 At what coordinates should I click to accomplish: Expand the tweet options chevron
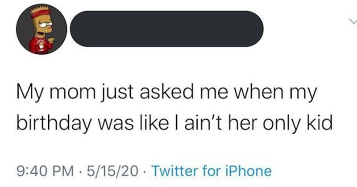click(x=353, y=21)
